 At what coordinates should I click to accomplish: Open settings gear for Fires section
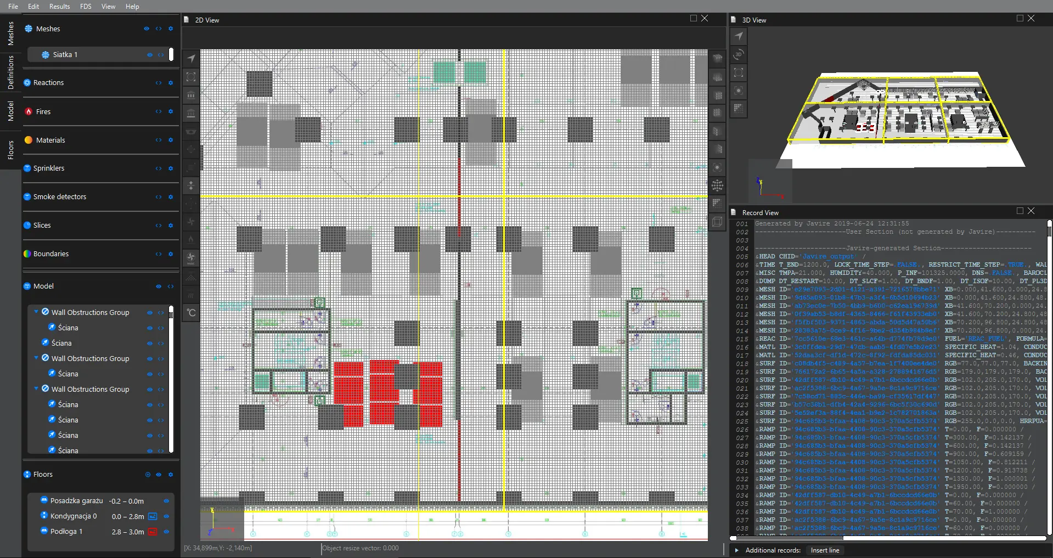pos(171,111)
